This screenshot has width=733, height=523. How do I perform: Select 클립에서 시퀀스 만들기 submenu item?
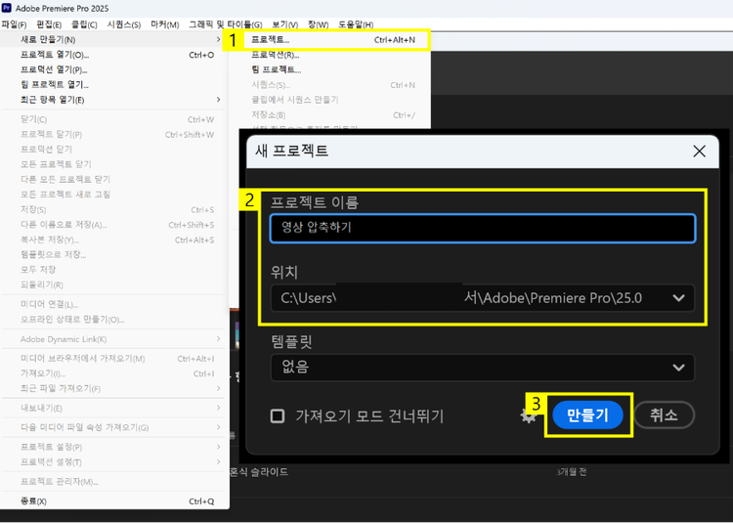tap(329, 100)
